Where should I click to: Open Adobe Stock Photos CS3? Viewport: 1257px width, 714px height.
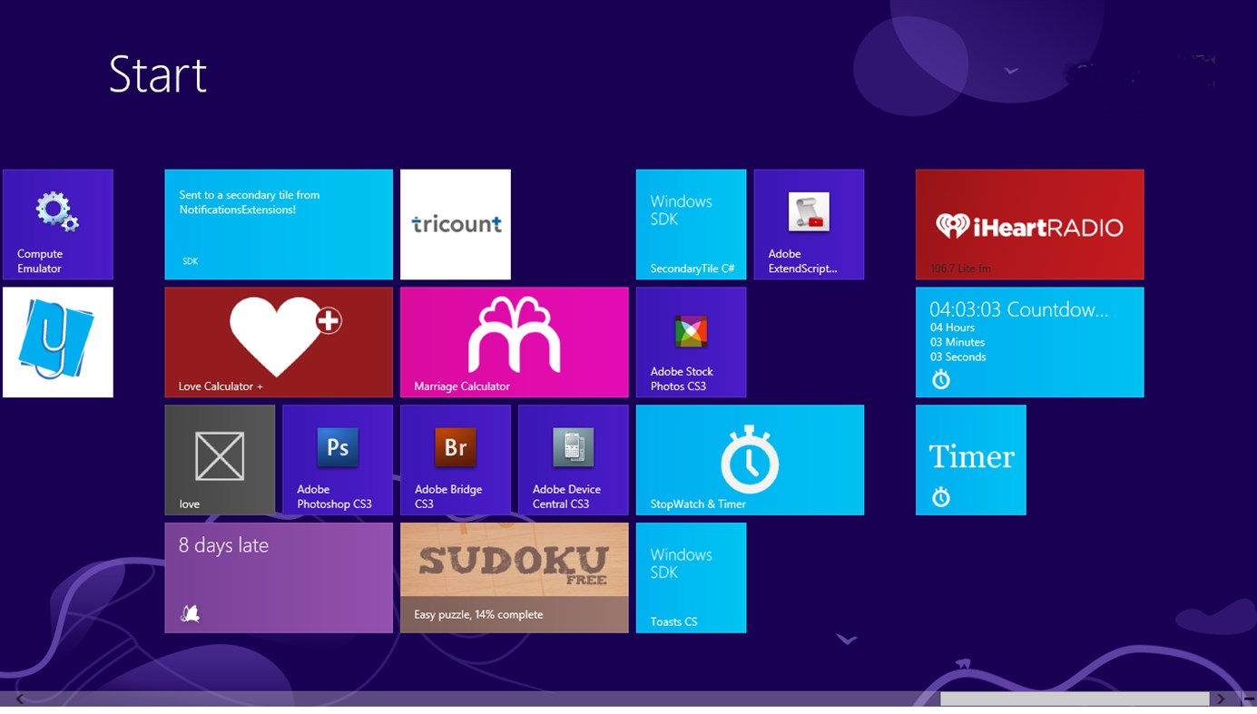click(690, 341)
